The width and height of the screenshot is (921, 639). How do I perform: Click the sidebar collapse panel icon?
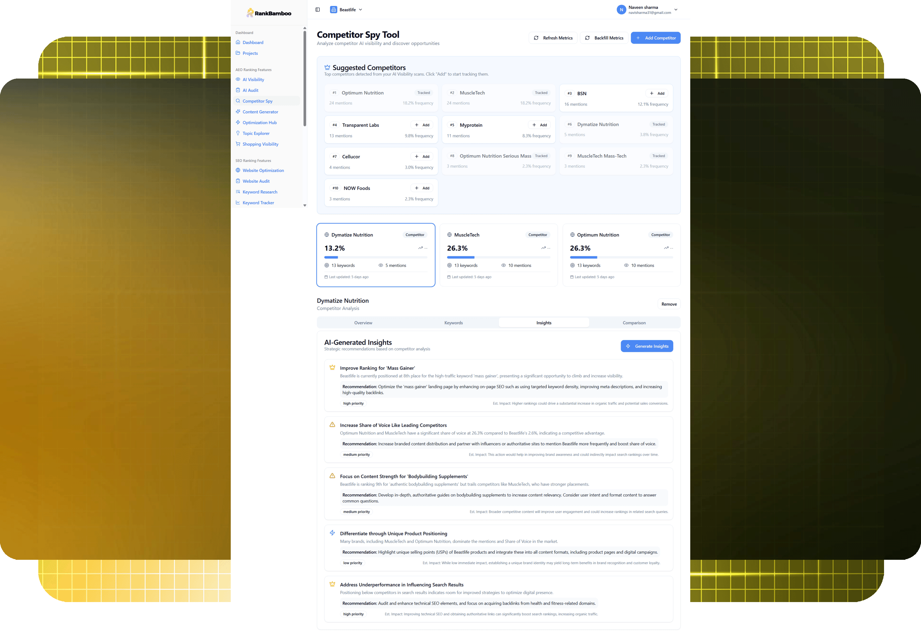[x=317, y=10]
